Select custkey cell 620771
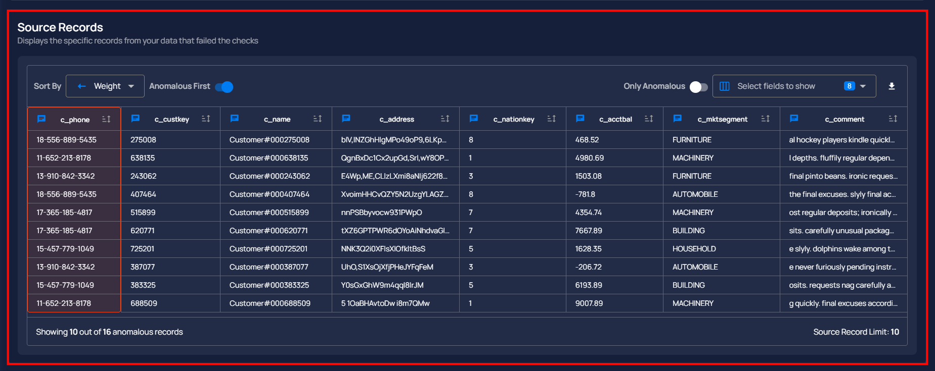 pyautogui.click(x=171, y=231)
